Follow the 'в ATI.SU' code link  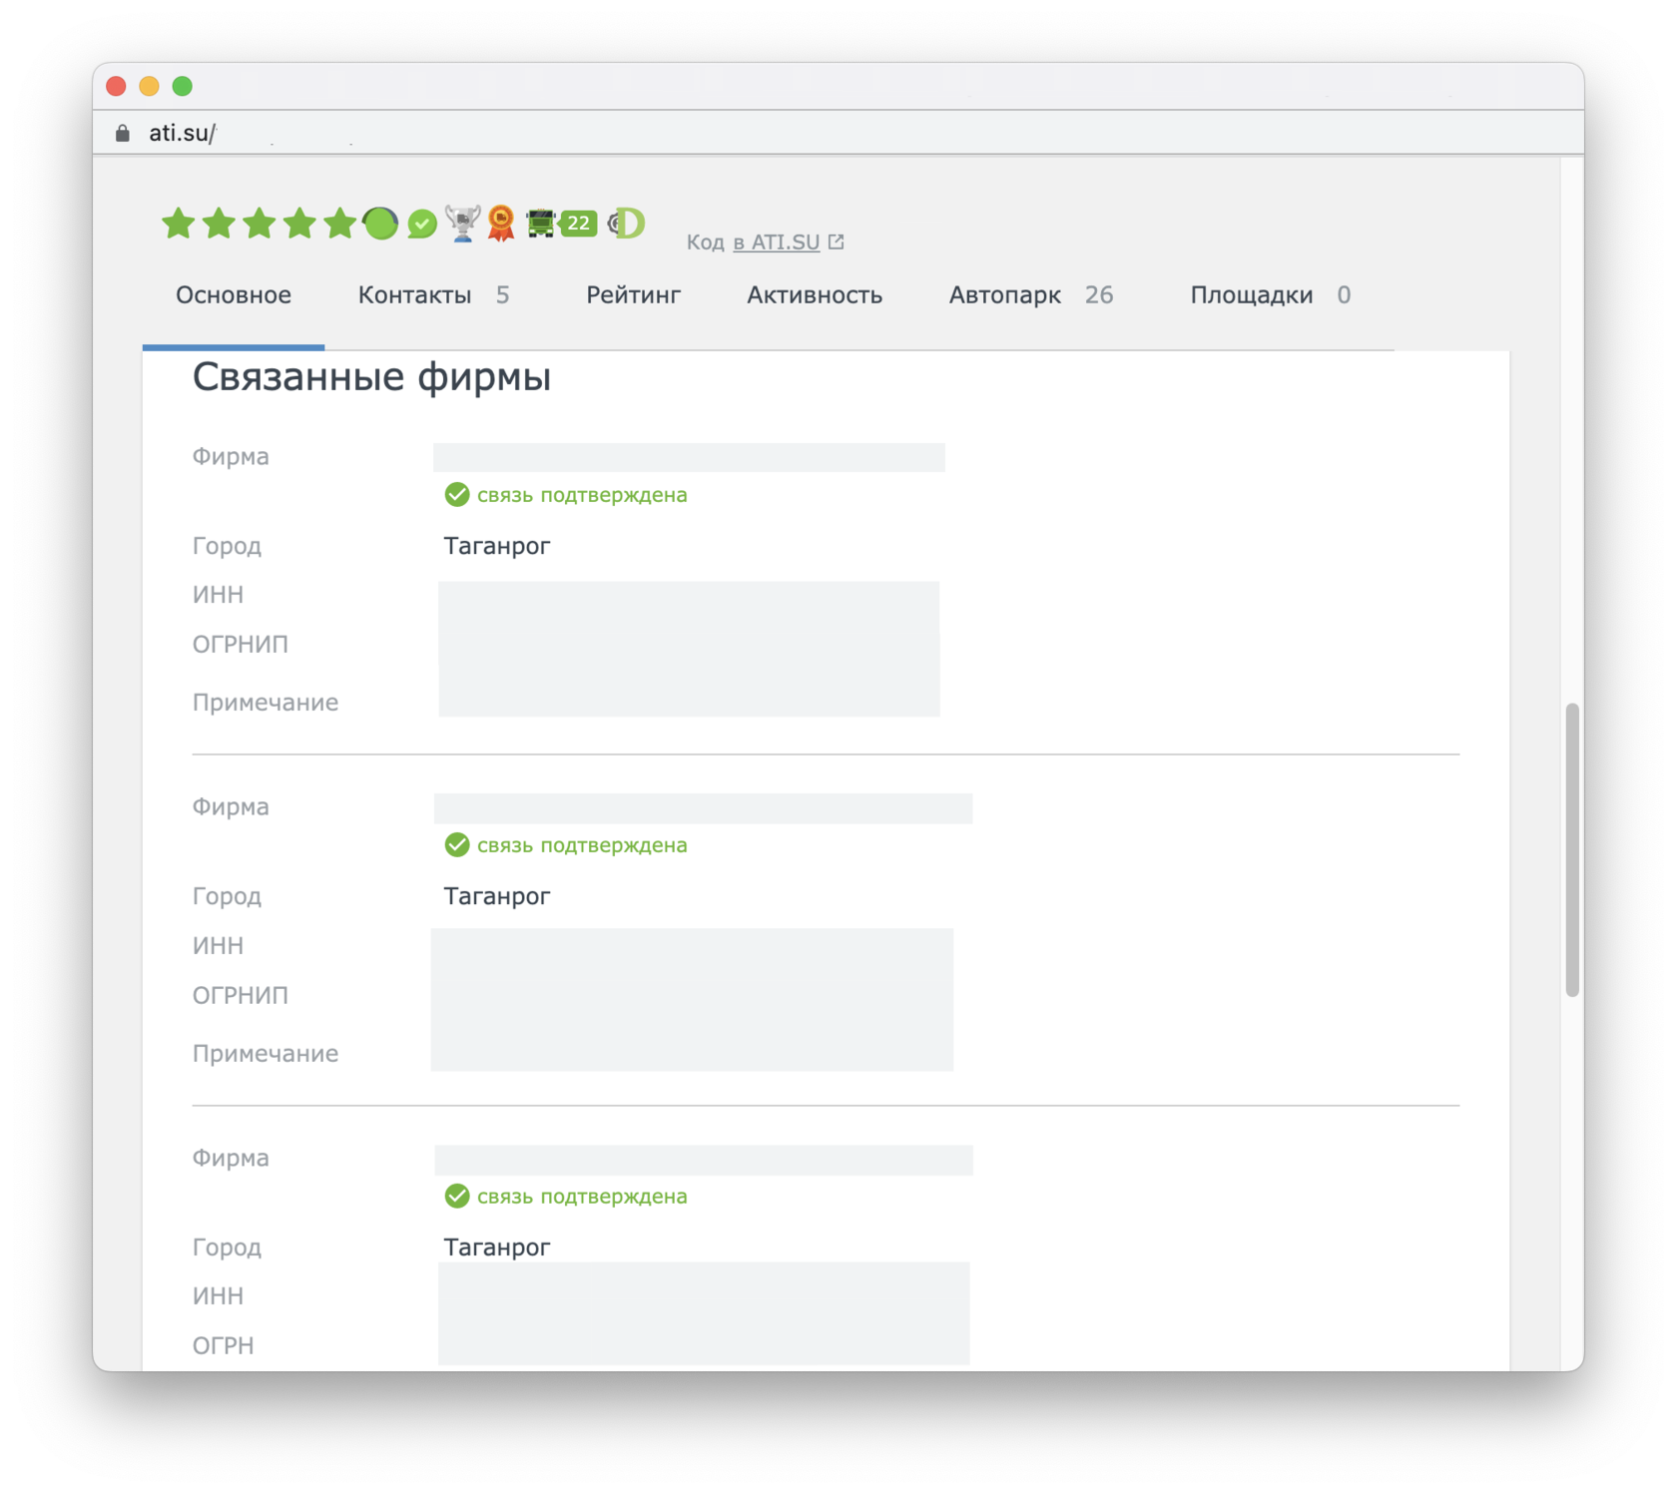tap(777, 242)
